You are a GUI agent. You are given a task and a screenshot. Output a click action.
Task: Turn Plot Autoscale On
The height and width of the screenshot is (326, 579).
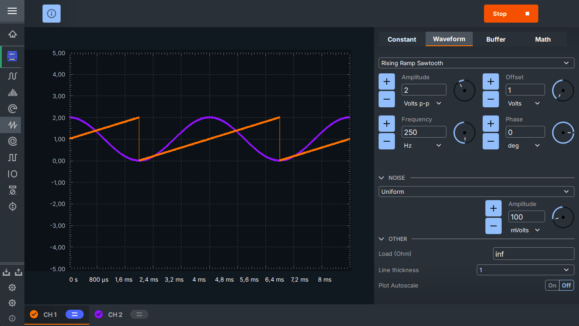(x=552, y=285)
